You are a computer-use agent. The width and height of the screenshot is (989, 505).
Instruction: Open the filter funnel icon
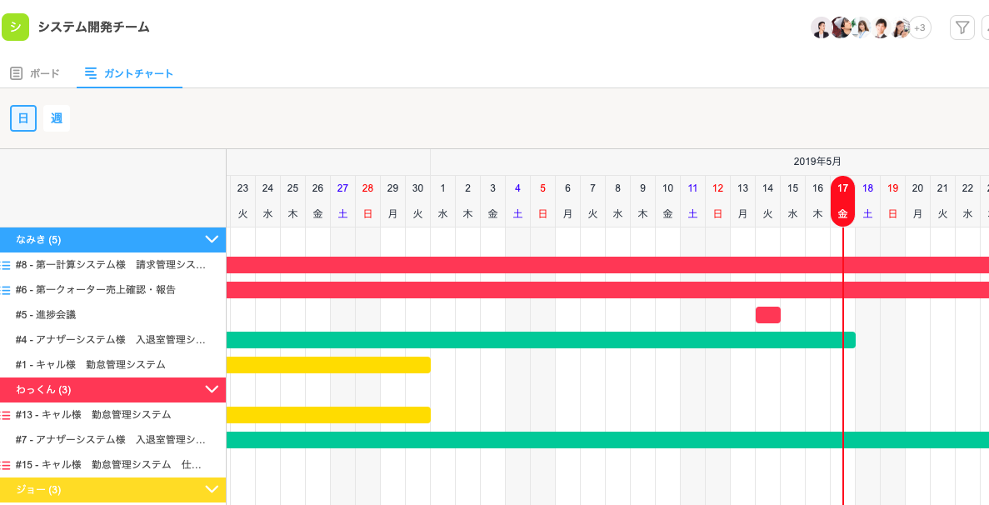click(x=962, y=27)
